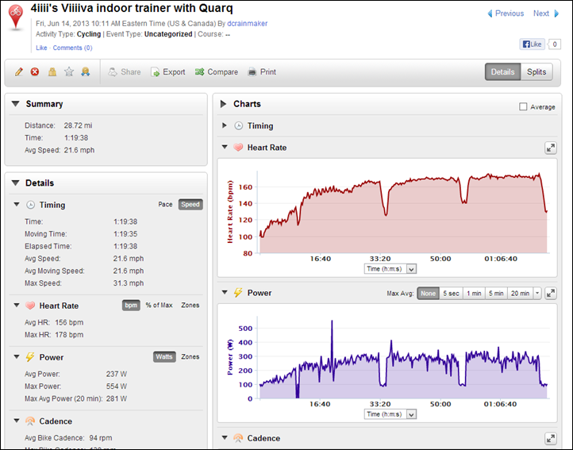573x450 pixels.
Task: Click the Heart Rate chart plot area
Action: point(403,212)
